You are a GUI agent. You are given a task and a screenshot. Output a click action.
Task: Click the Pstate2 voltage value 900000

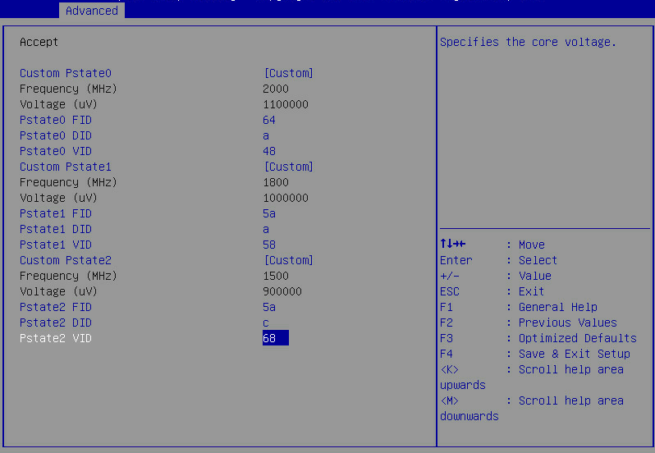[x=282, y=291]
